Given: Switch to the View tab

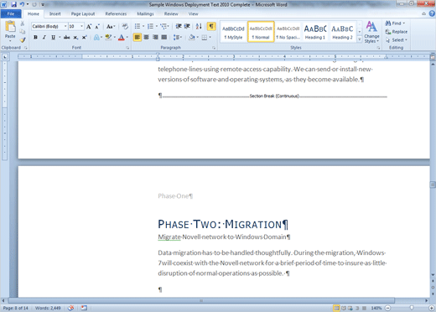Looking at the screenshot, I should 193,13.
